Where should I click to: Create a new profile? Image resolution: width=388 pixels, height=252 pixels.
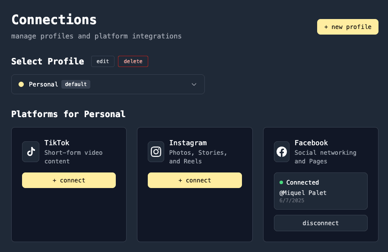point(347,26)
